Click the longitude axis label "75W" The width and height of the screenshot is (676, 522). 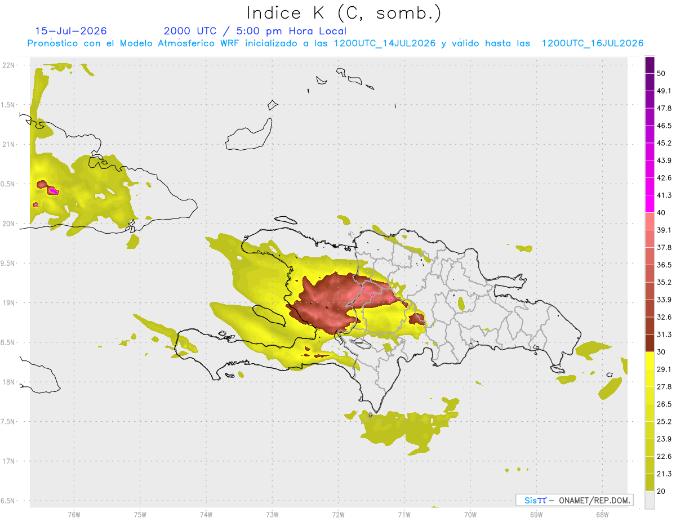(140, 515)
